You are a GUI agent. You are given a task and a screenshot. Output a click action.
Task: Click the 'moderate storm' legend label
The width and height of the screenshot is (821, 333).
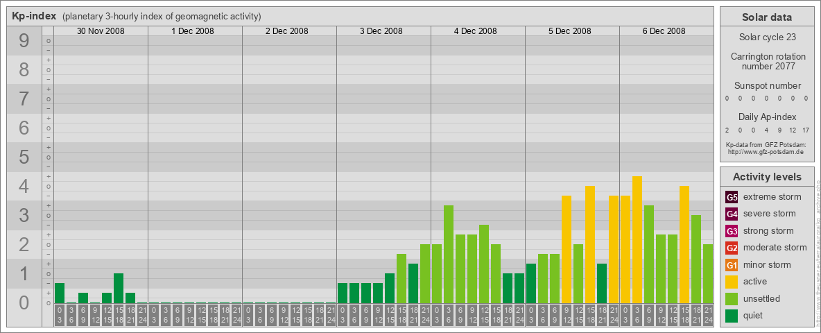[x=775, y=247]
